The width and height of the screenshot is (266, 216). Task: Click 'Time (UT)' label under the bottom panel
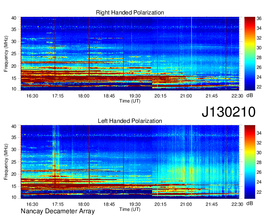click(x=130, y=209)
